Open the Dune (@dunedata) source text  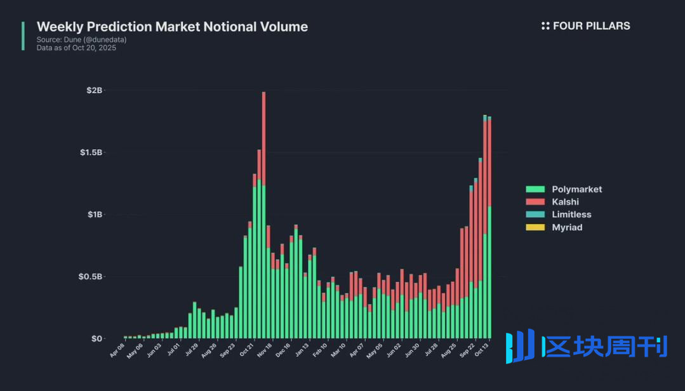[81, 39]
